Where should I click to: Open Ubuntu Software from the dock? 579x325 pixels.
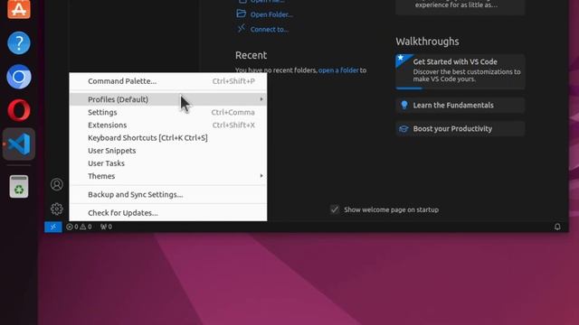[19, 8]
